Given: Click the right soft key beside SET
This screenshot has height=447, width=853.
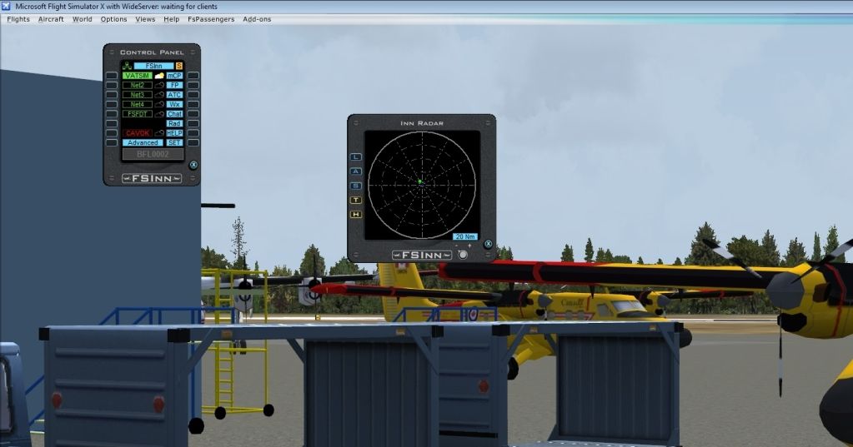Looking at the screenshot, I should pos(193,143).
